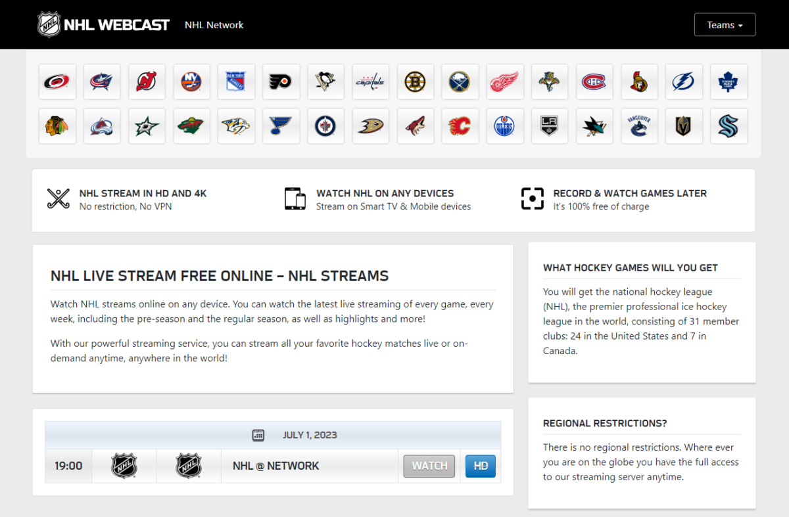The width and height of the screenshot is (789, 517).
Task: Select the Columbus Blue Jackets logo
Action: (102, 81)
